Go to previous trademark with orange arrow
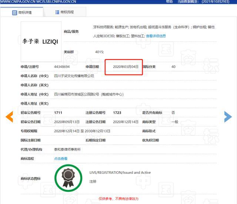This screenshot has width=237, height=204. point(9,117)
